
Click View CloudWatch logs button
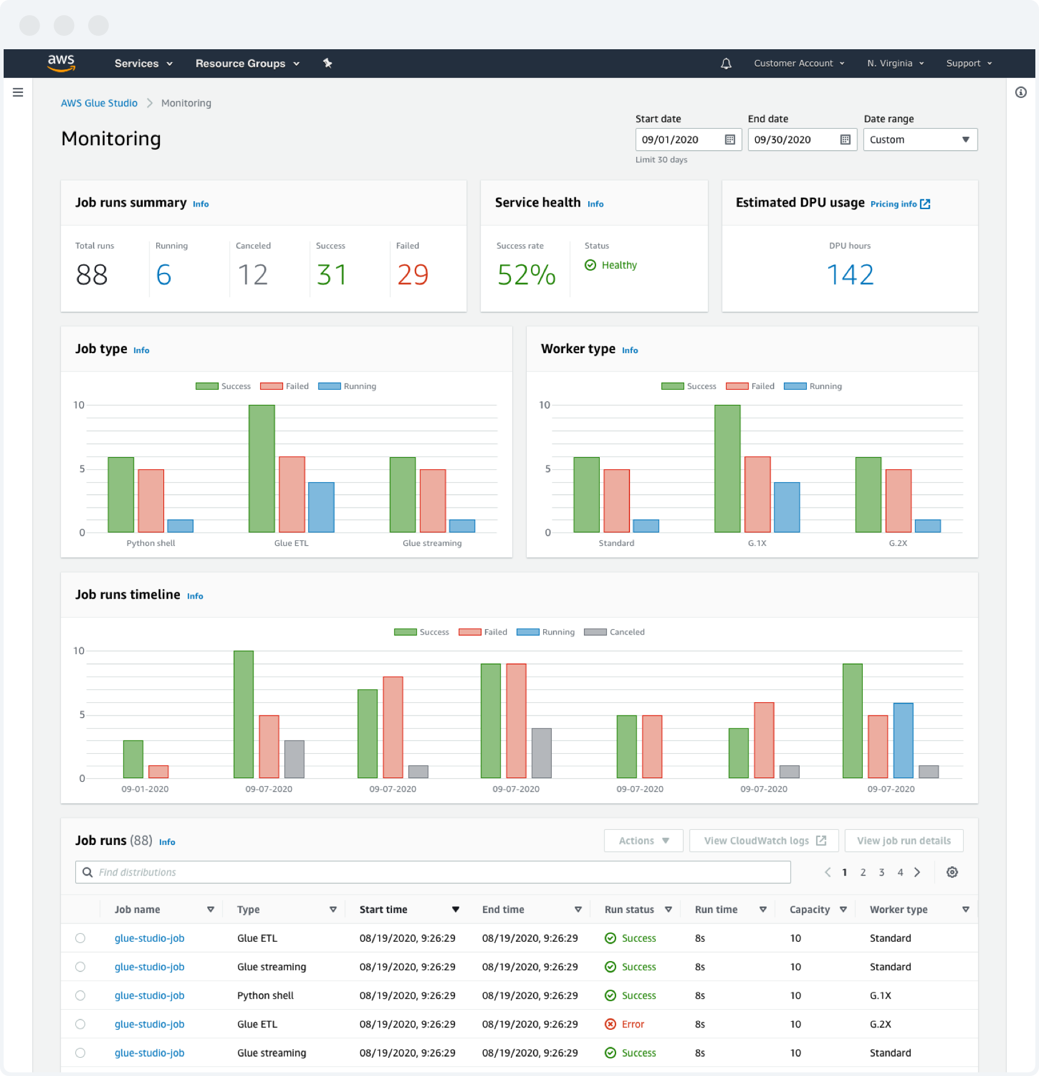764,841
